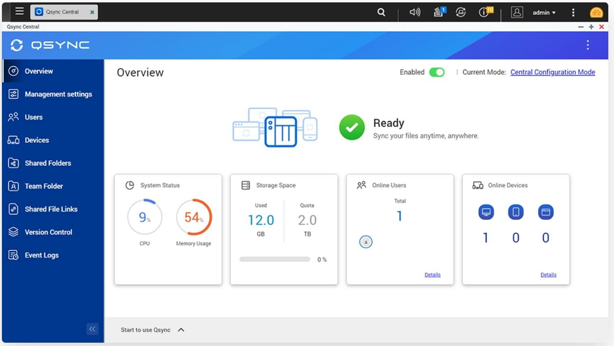Open the dashboard gauge icon
The width and height of the screenshot is (614, 346).
click(596, 13)
